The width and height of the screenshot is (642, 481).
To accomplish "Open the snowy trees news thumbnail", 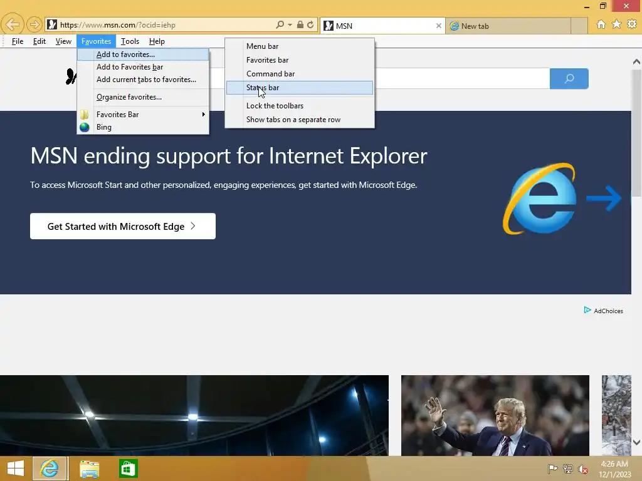I will (616, 415).
